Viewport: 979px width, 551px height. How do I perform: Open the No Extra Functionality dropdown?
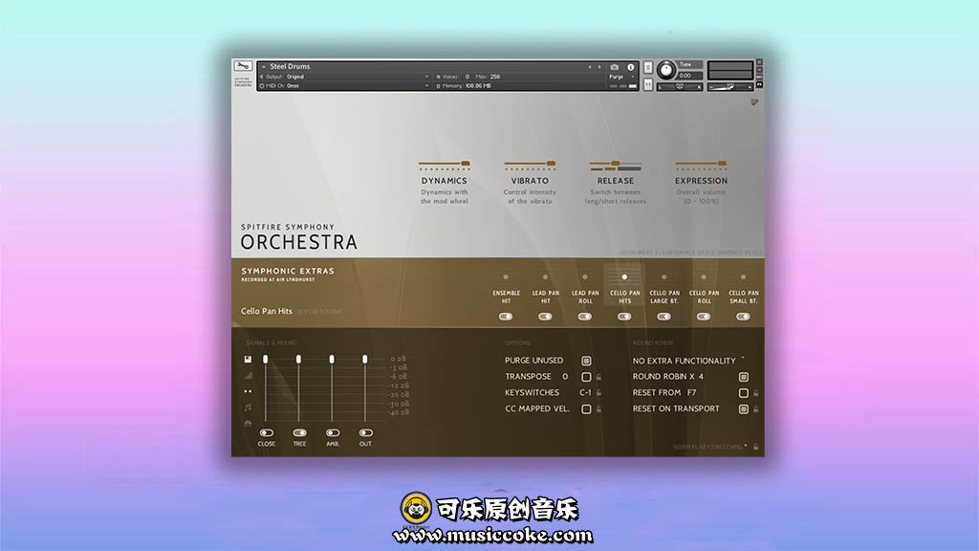(688, 361)
